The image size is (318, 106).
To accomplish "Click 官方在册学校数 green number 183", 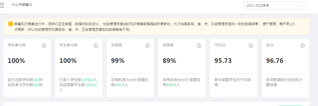I will (x=36, y=80).
